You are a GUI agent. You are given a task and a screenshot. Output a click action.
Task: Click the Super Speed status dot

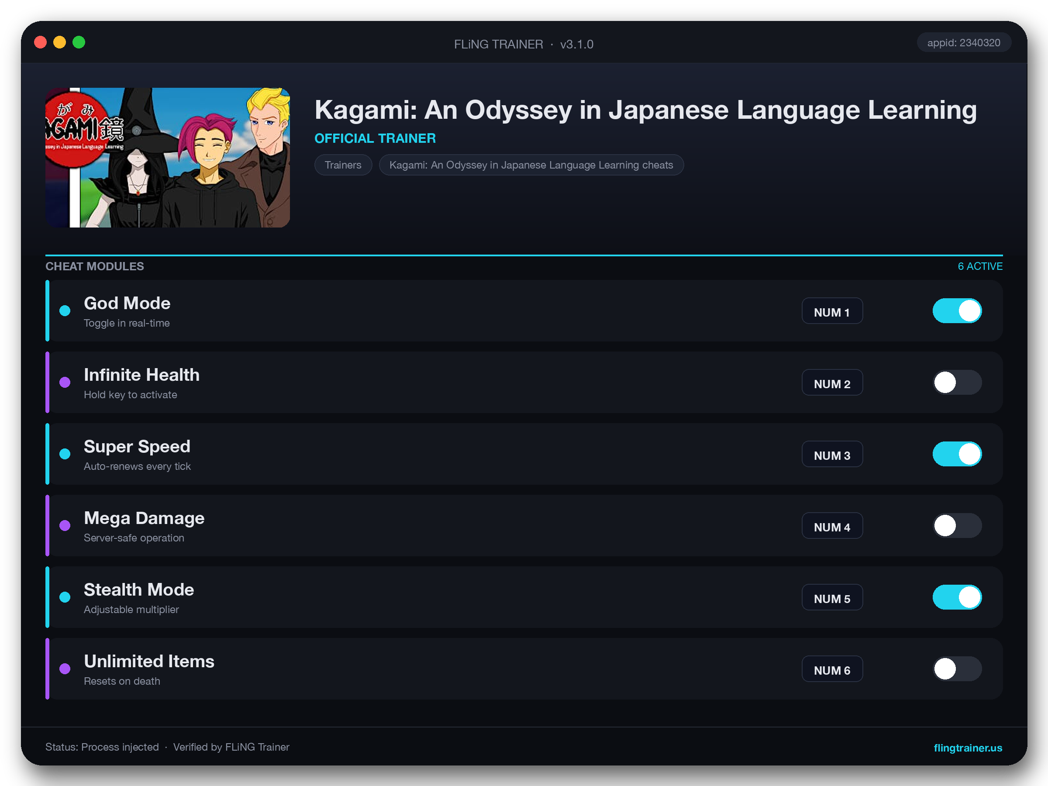coord(65,454)
